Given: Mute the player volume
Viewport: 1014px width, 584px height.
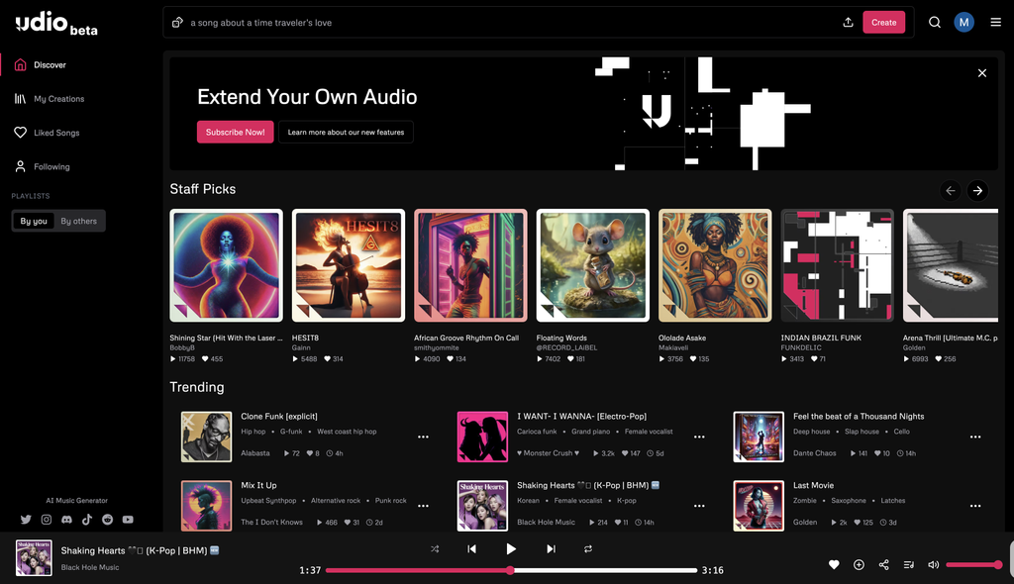Looking at the screenshot, I should click(x=933, y=564).
